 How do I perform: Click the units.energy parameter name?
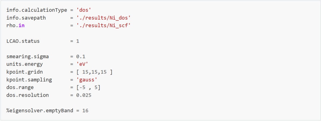[x=25, y=64]
